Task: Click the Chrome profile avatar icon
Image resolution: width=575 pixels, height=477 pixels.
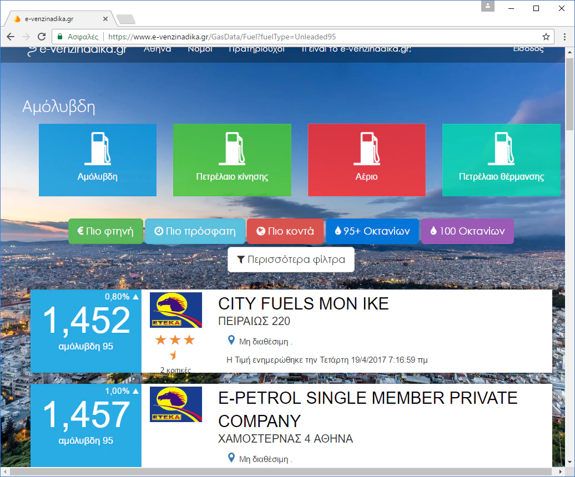Action: coord(488,6)
